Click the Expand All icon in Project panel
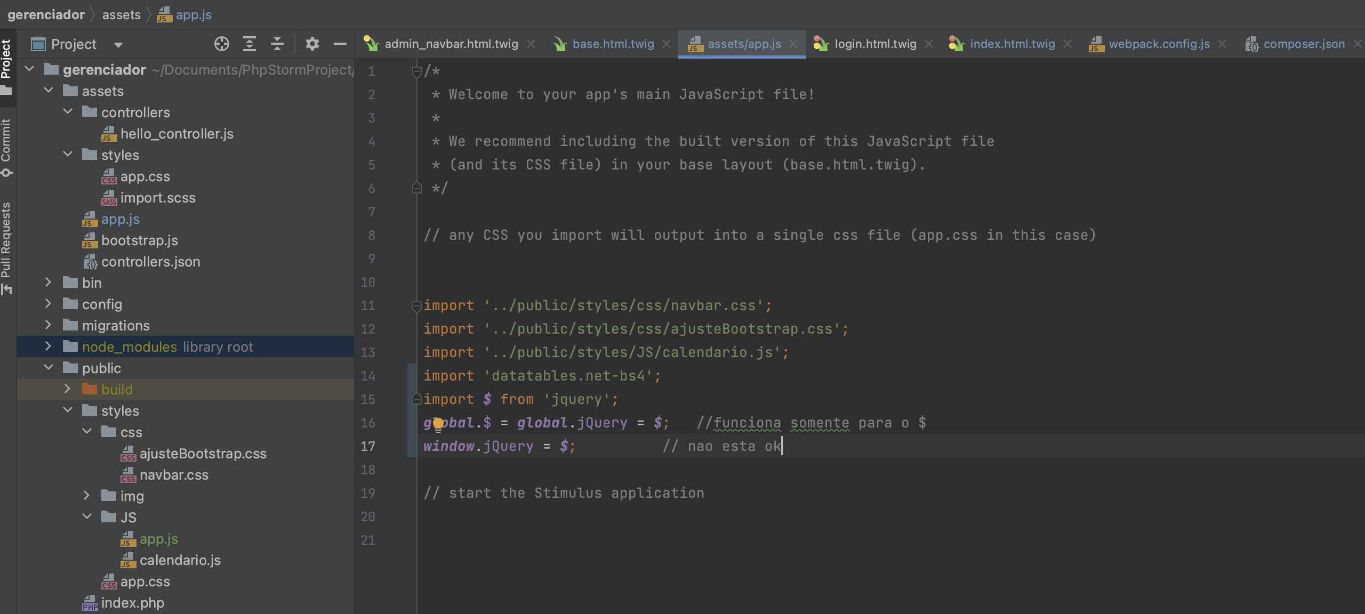The image size is (1365, 614). pyautogui.click(x=250, y=44)
